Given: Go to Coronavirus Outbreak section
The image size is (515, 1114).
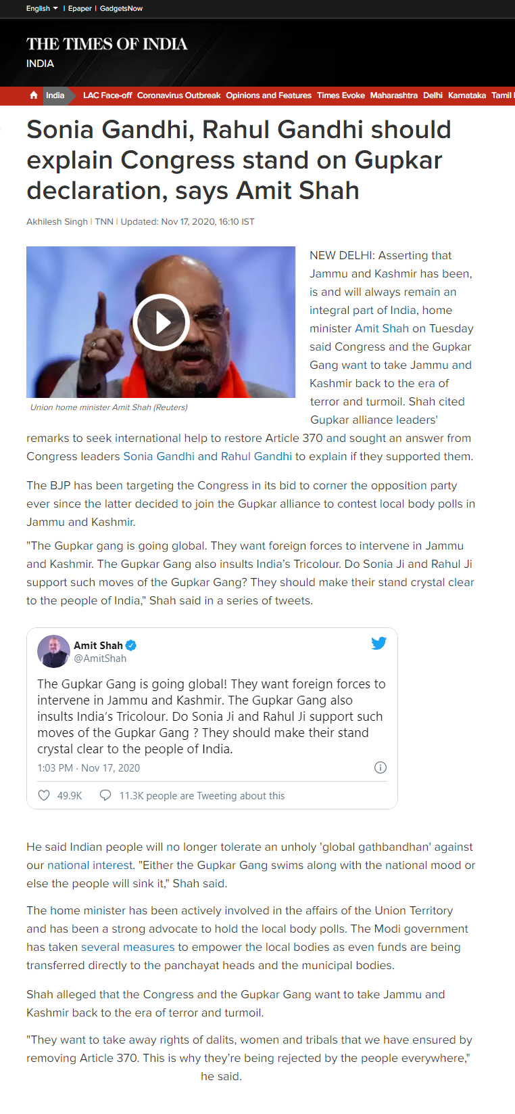Looking at the screenshot, I should point(178,95).
